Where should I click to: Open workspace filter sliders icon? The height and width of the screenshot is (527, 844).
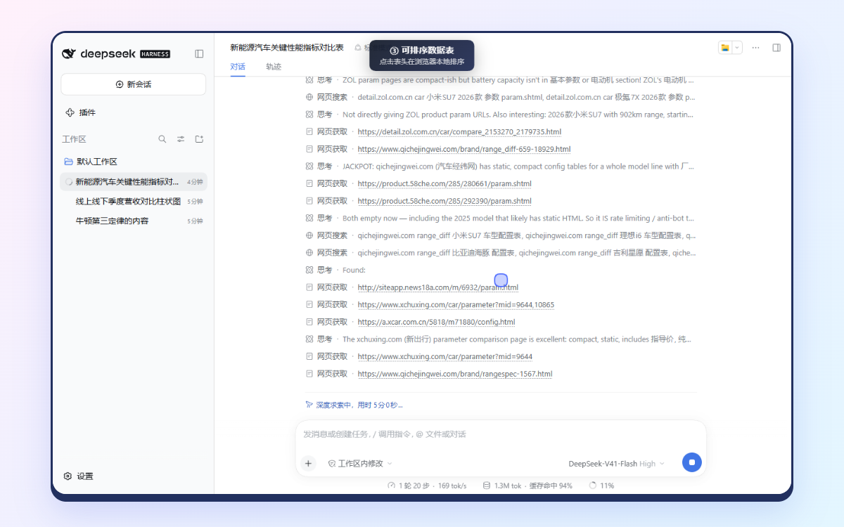pyautogui.click(x=181, y=139)
